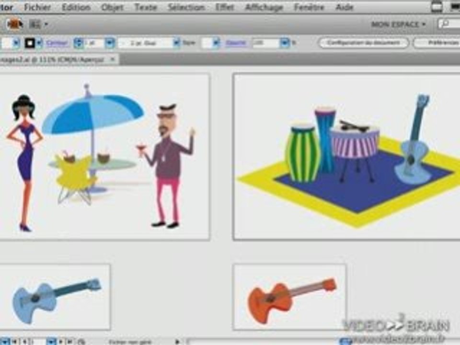The width and height of the screenshot is (460, 345).
Task: Click the Adobe Bridge icon in application bar
Action: (x=14, y=24)
